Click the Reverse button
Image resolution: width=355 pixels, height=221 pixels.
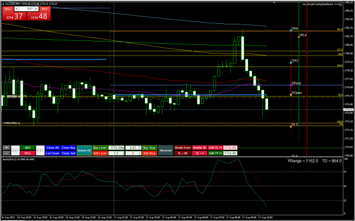[166, 151]
